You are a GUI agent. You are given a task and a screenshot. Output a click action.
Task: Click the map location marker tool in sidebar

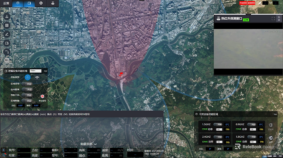(x=7, y=17)
